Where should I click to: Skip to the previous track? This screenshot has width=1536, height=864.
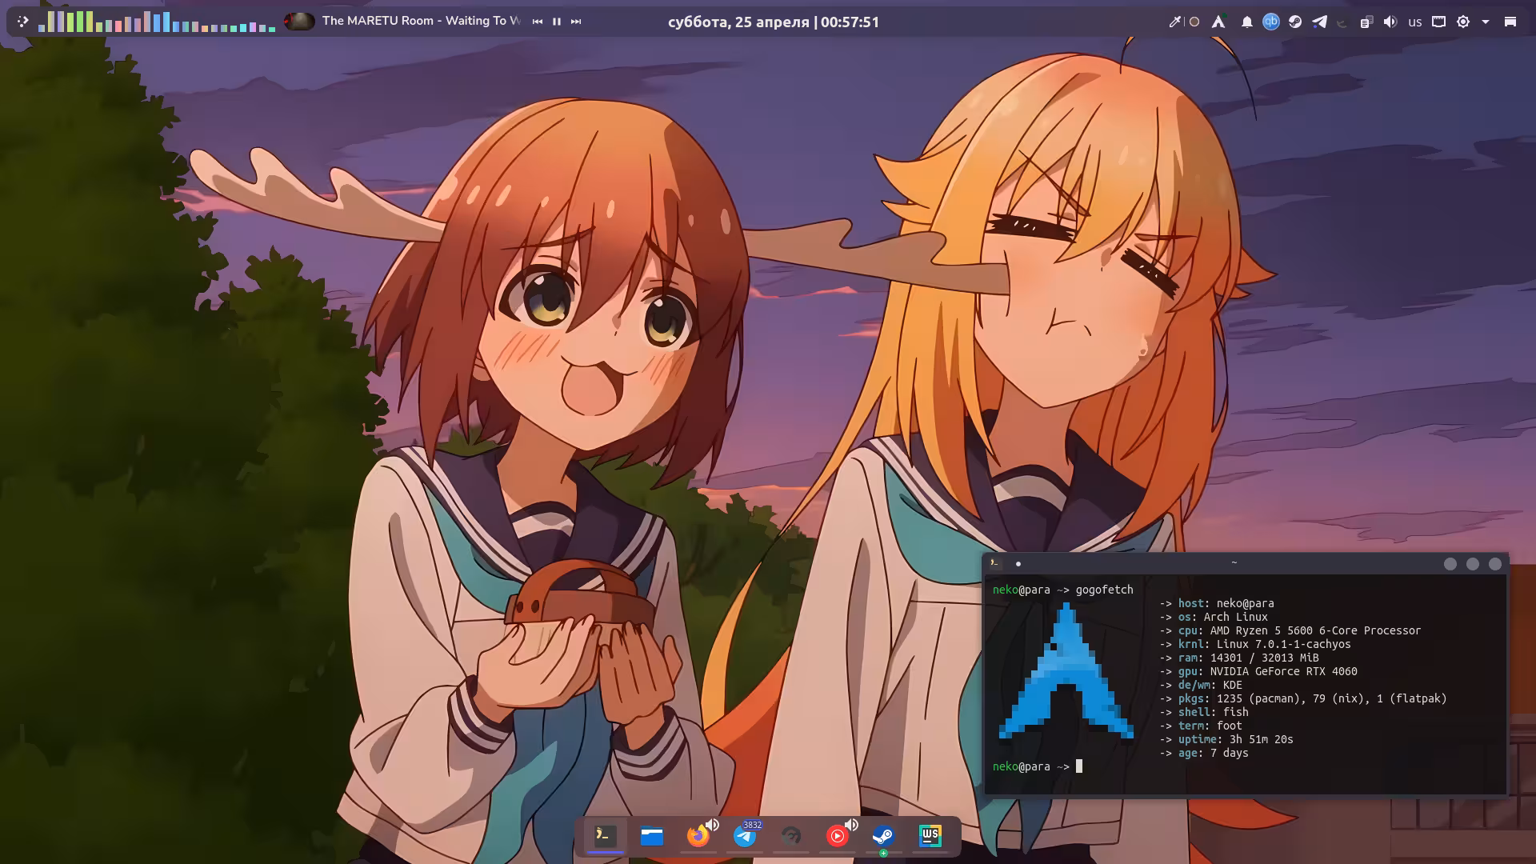tap(537, 22)
